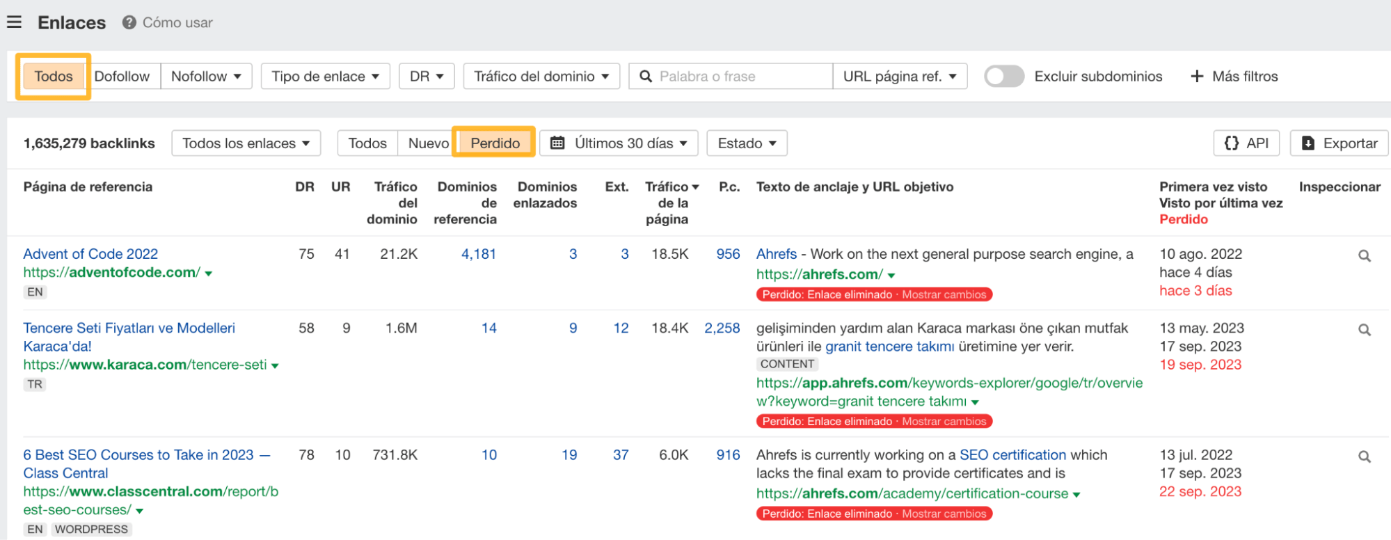
Task: Click the SEO certification anchor link
Action: point(1012,455)
